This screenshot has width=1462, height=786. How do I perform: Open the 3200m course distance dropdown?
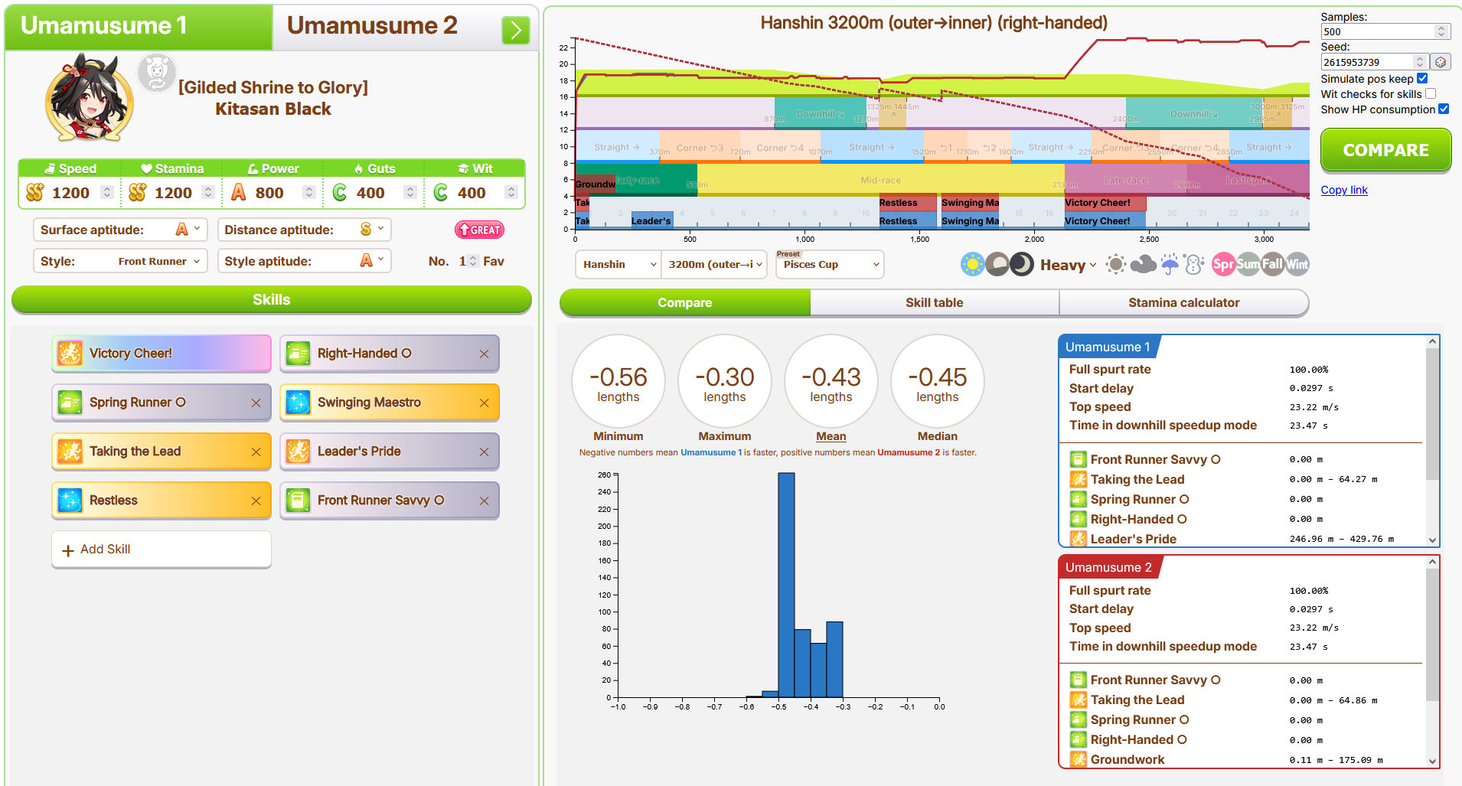coord(714,265)
